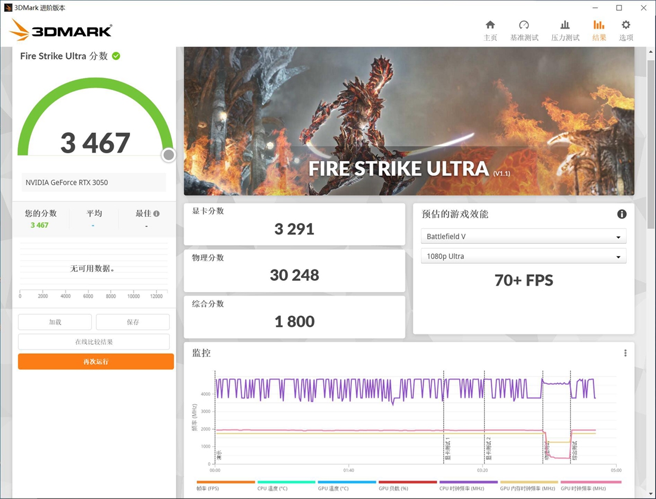
Task: Click the 3DMARK logo
Action: [x=60, y=29]
